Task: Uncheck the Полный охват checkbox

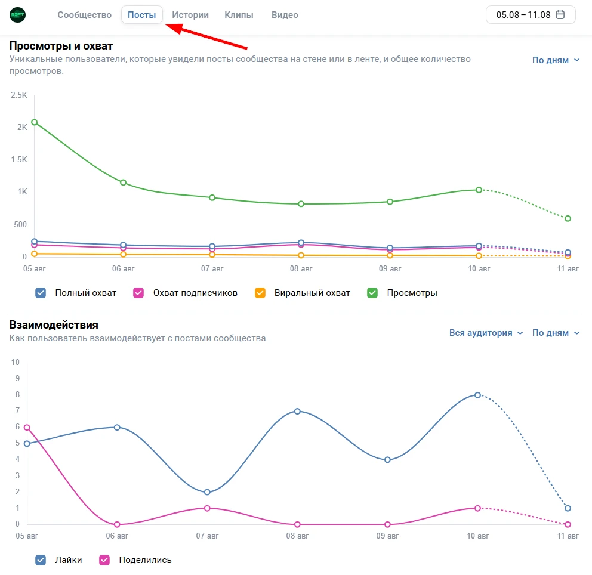Action: click(x=41, y=293)
